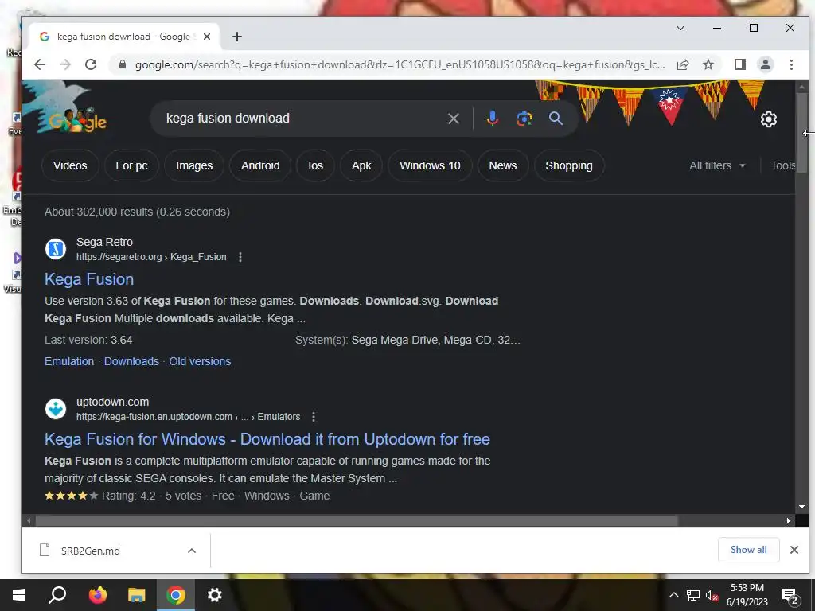Image resolution: width=815 pixels, height=611 pixels.
Task: Click the address bar URL
Action: click(400, 64)
